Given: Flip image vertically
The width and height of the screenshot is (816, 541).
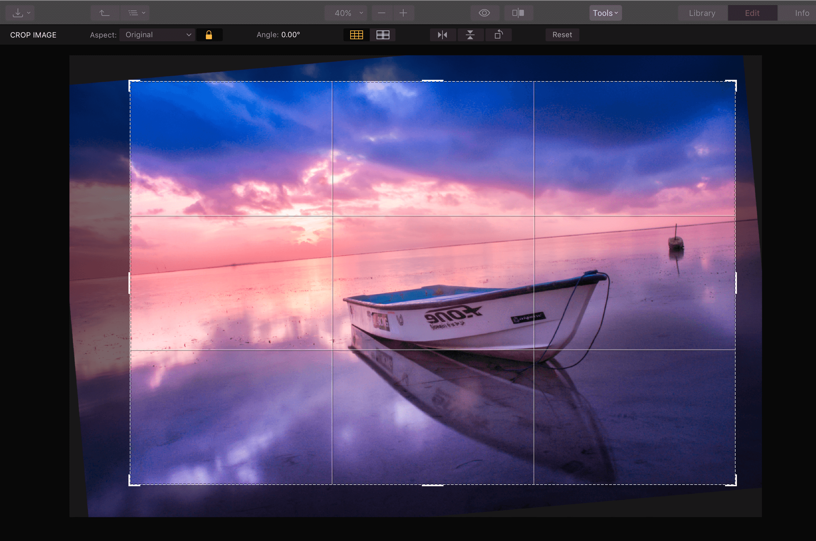Looking at the screenshot, I should click(x=470, y=35).
